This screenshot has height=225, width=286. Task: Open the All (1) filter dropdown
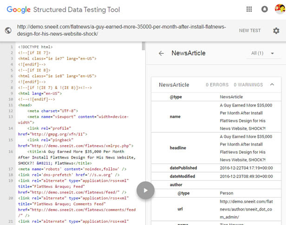263,53
